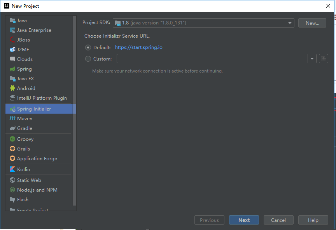This screenshot has height=230, width=336.
Task: Click the green Spring leaf icon
Action: pyautogui.click(x=12, y=69)
